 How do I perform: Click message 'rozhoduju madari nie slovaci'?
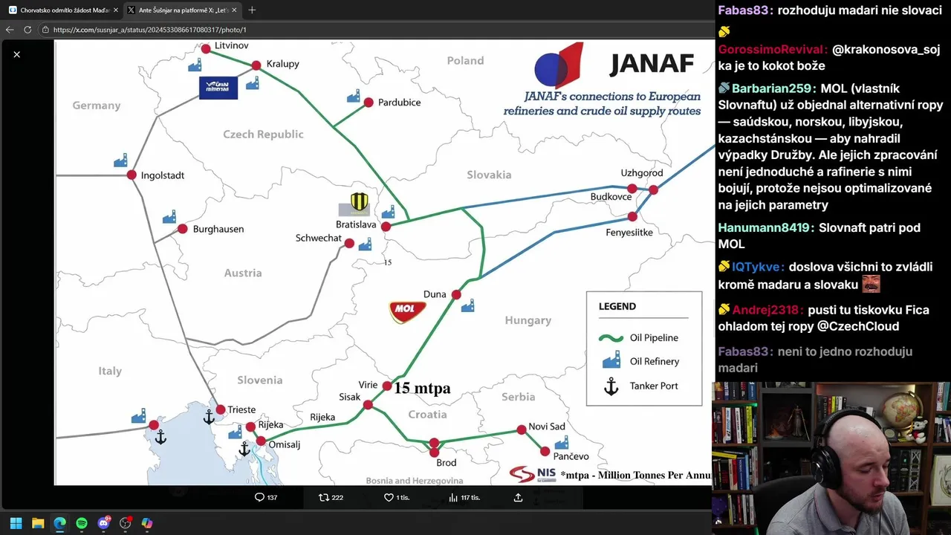click(860, 10)
